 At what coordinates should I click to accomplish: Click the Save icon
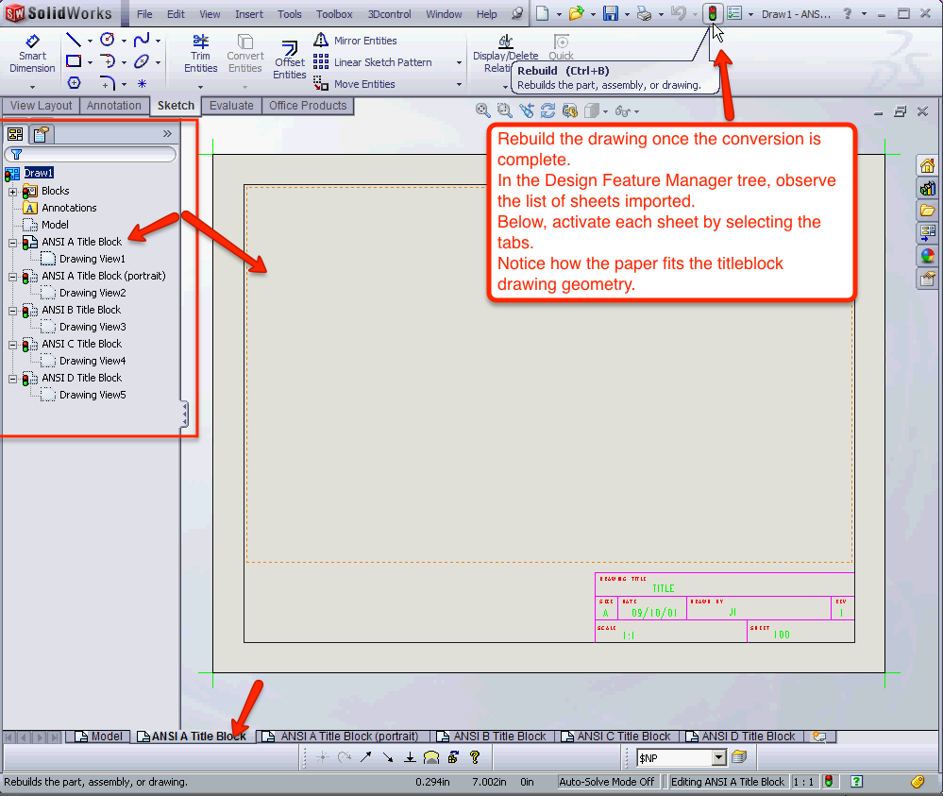[611, 13]
